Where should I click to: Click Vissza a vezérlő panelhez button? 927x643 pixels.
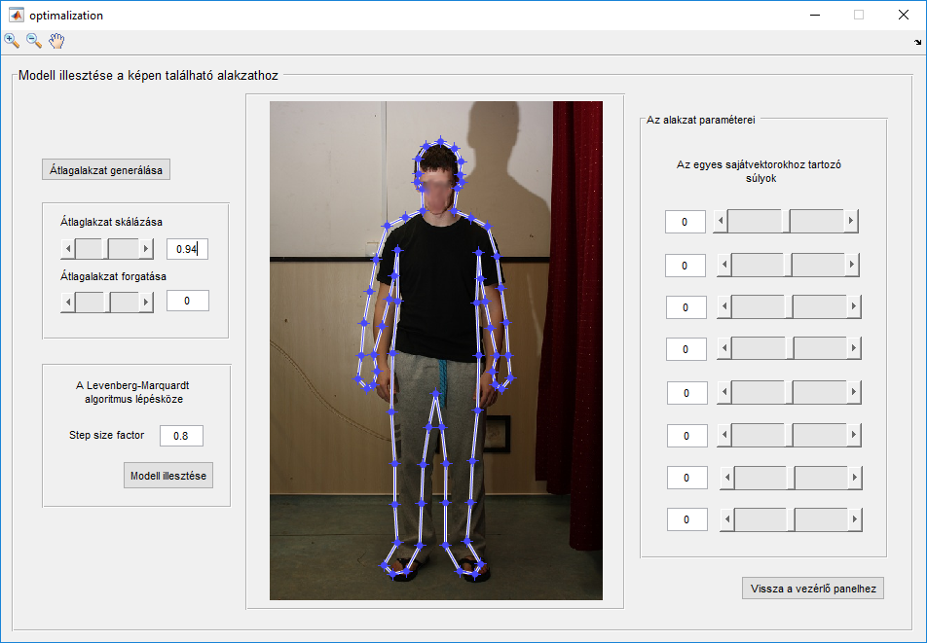[812, 588]
